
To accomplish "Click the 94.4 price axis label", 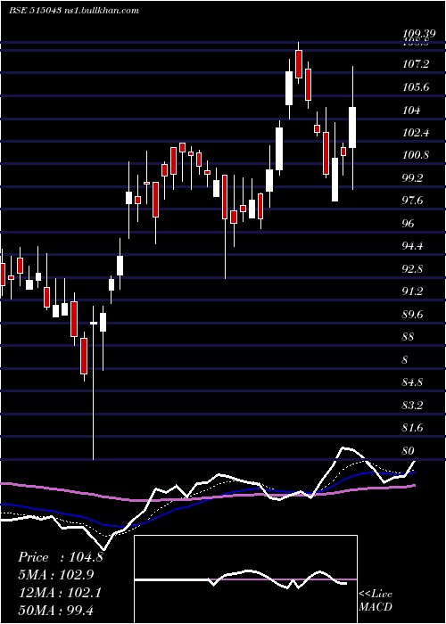I will click(x=412, y=246).
